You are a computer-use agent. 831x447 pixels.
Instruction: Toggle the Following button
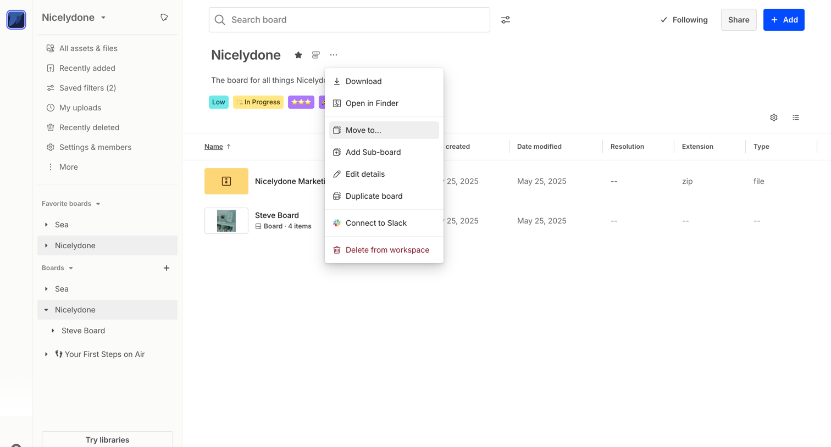coord(684,20)
